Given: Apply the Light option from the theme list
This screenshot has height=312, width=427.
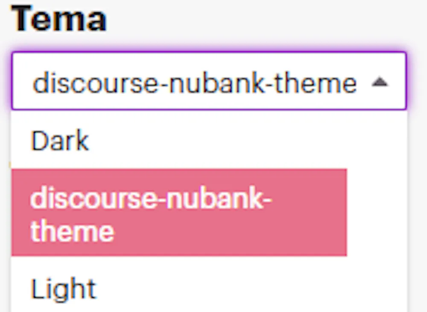Looking at the screenshot, I should [x=63, y=289].
